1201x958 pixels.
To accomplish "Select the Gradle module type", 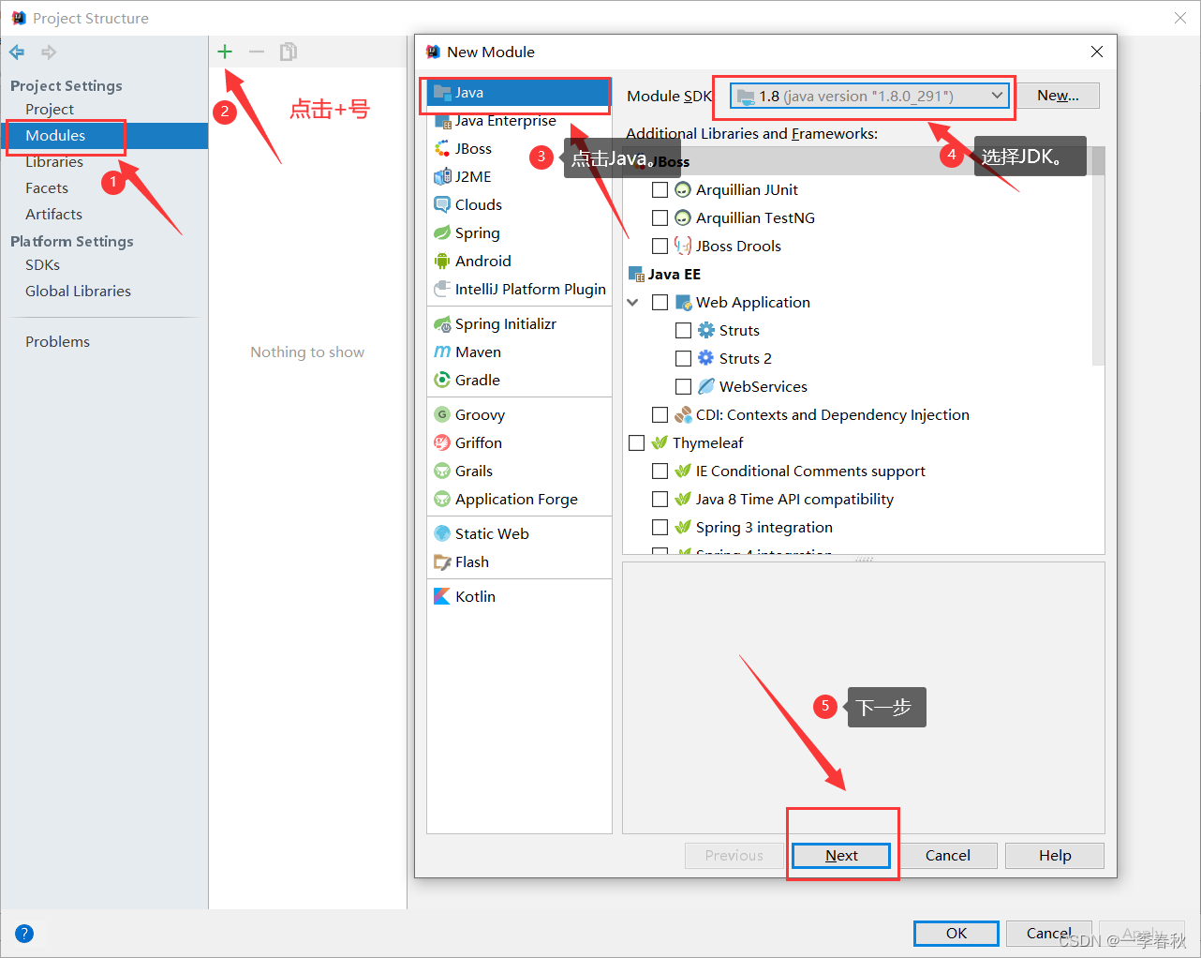I will [478, 380].
